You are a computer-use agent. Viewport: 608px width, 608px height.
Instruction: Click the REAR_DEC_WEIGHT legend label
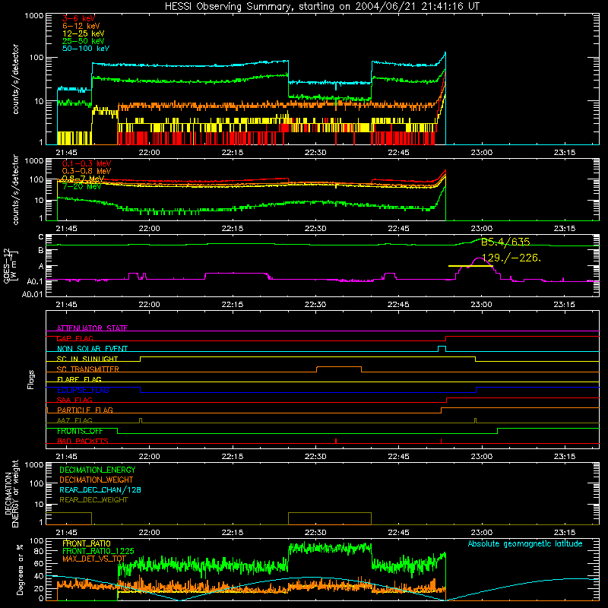coord(93,500)
